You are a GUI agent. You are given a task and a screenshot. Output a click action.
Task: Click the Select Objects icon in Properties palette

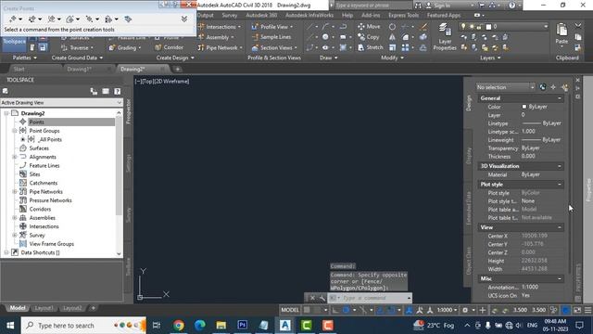click(553, 87)
